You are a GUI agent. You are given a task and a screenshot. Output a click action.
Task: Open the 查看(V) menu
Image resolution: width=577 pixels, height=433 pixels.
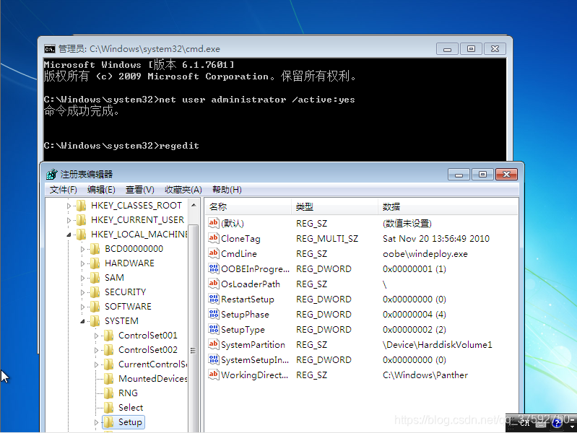coord(140,190)
